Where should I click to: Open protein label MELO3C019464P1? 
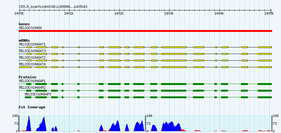point(32,81)
